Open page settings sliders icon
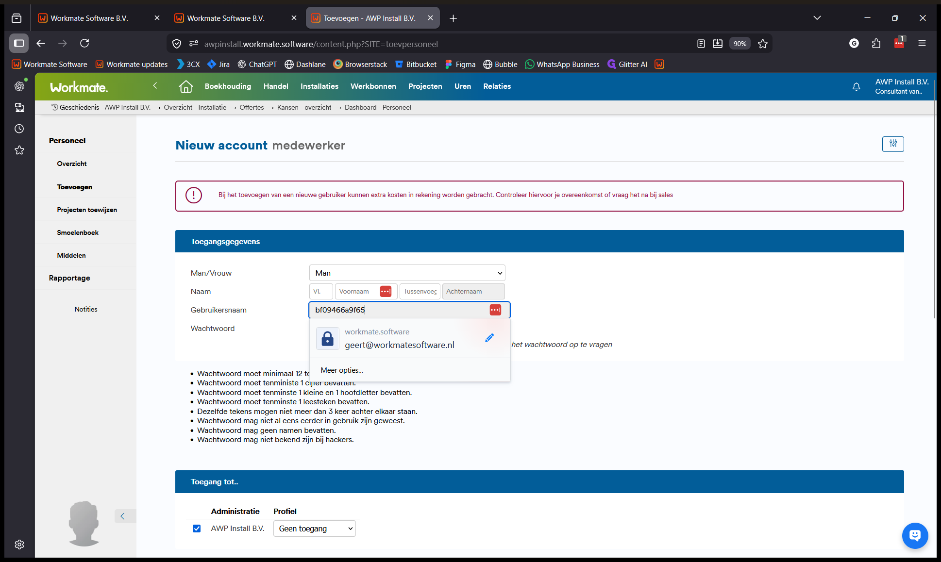 tap(893, 144)
